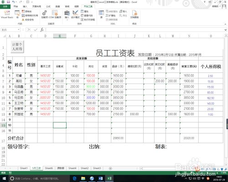Image resolution: width=228 pixels, height=182 pixels.
Task: Open control Properties (属性)
Action: [x=85, y=11]
